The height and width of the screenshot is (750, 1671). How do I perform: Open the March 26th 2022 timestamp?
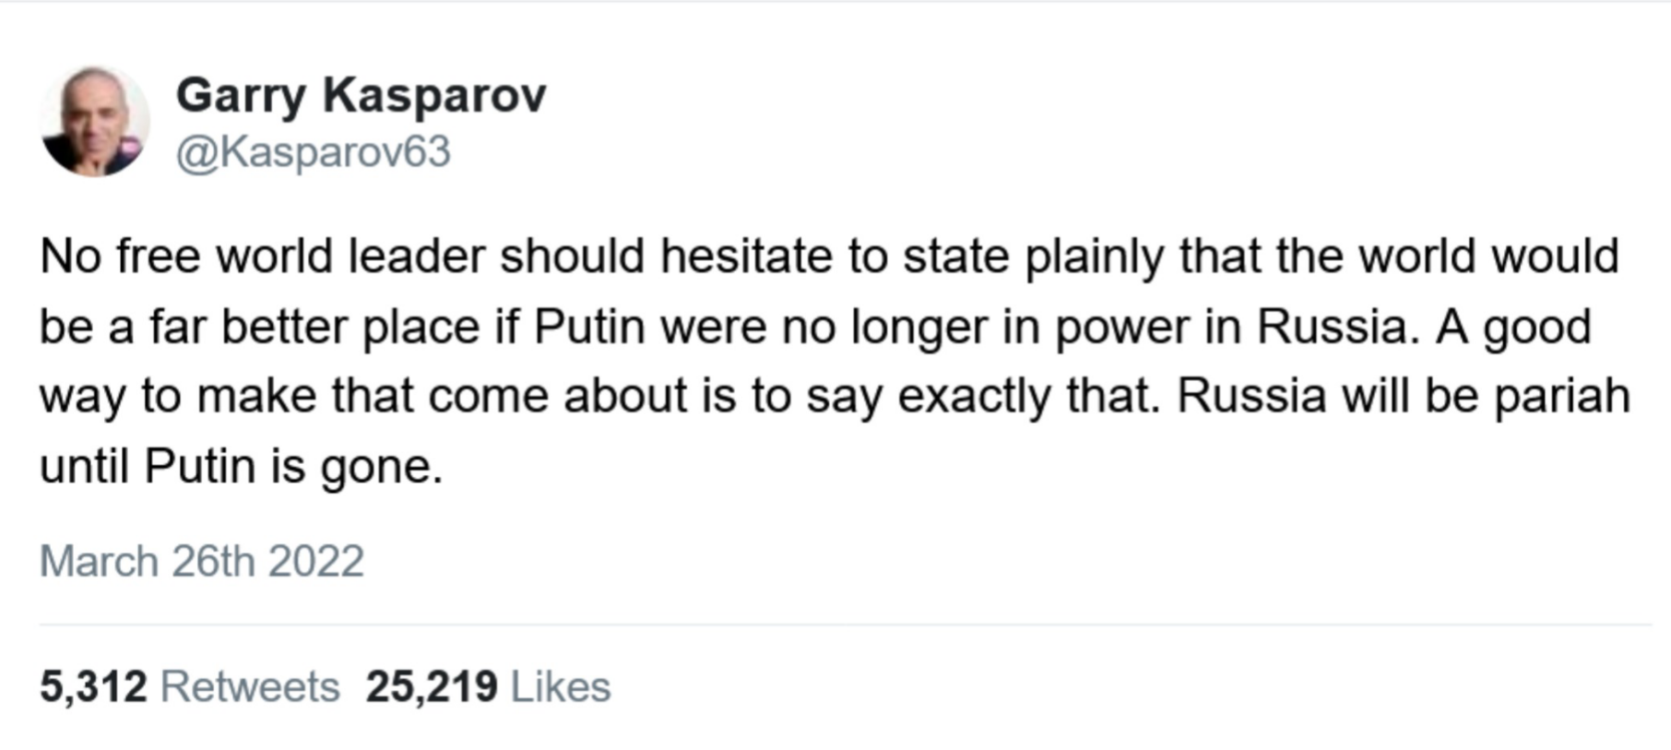202,561
